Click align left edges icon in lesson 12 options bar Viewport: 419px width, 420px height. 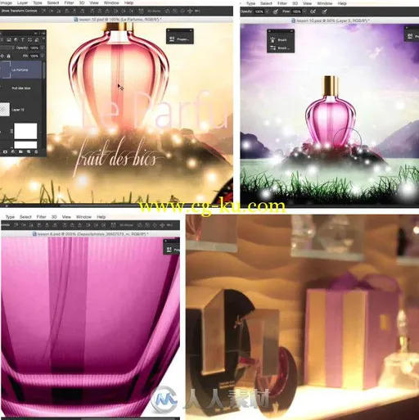(66, 11)
